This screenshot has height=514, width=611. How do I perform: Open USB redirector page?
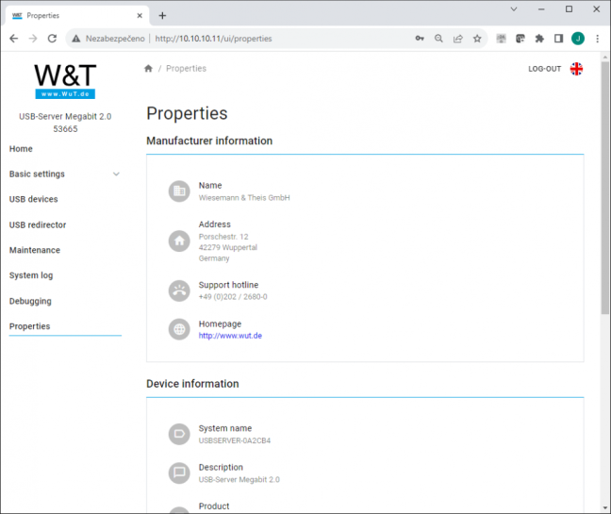(x=38, y=224)
